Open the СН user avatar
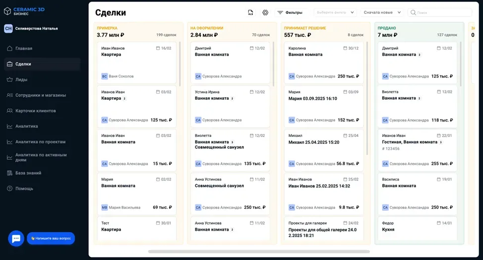483x260 pixels. (x=8, y=28)
